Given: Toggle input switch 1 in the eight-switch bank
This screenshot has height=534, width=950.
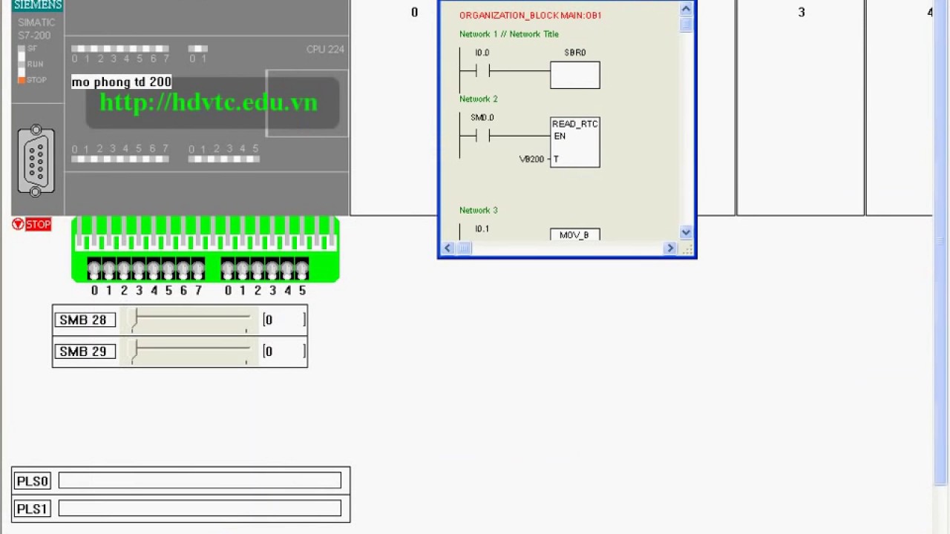Looking at the screenshot, I should 109,268.
